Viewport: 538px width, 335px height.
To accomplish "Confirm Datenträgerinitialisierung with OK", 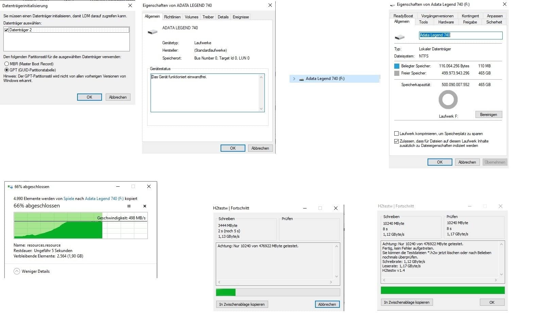I will pyautogui.click(x=89, y=97).
